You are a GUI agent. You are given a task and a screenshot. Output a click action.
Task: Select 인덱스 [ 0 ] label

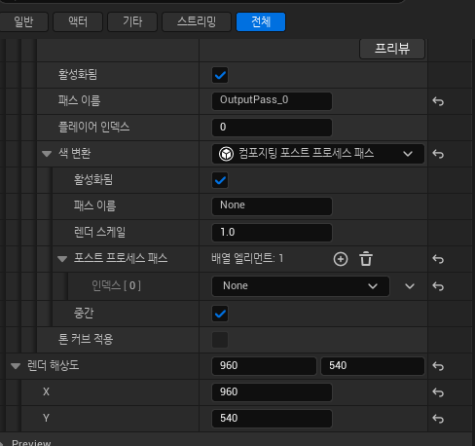[116, 285]
